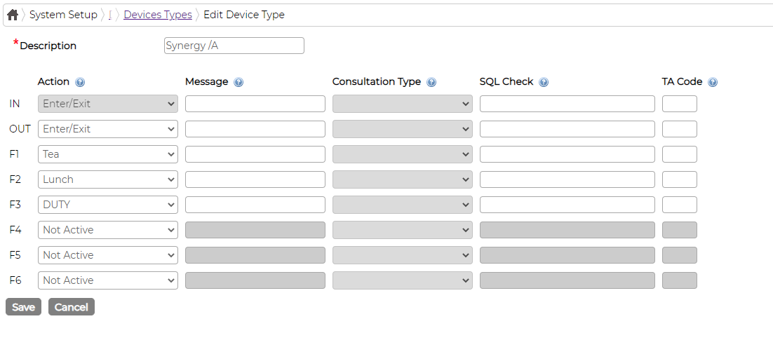
Task: Open F6 Action dropdown showing Not Active
Action: pos(108,280)
